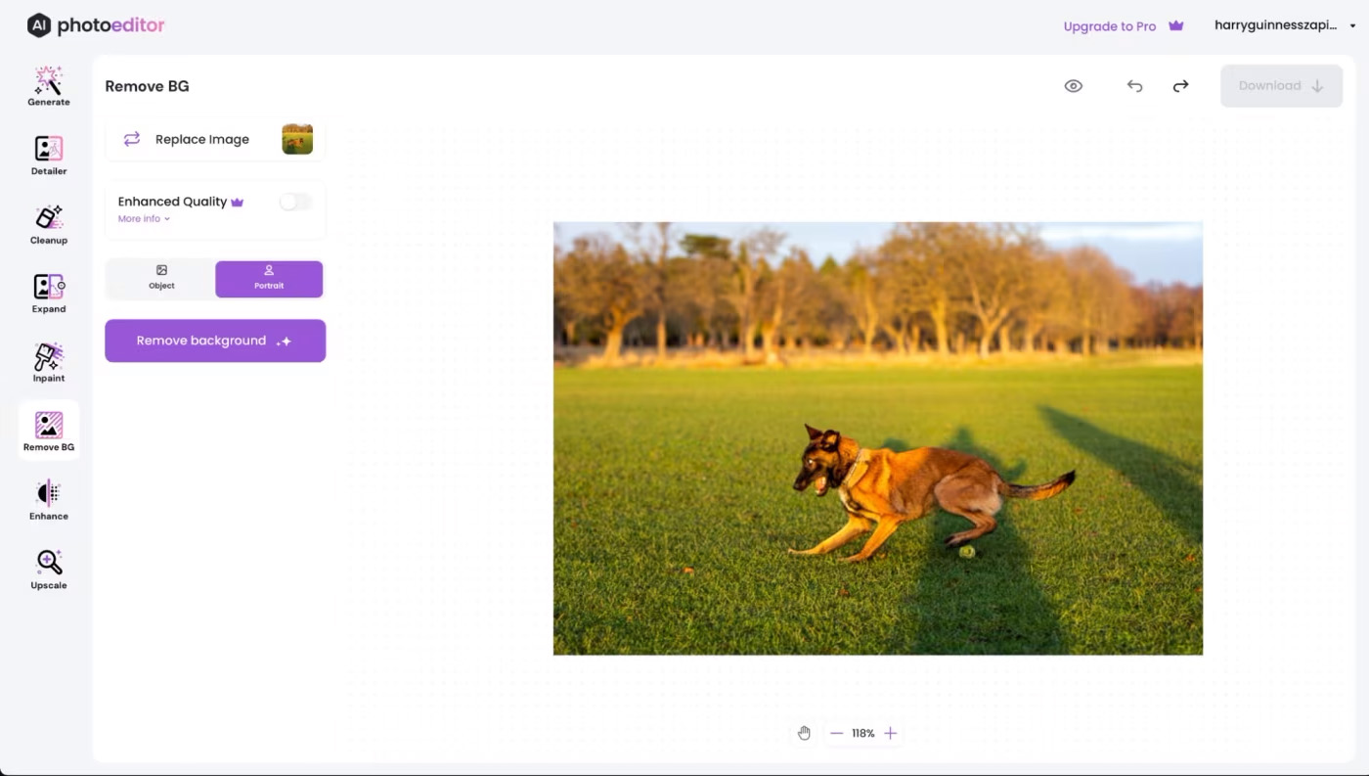The width and height of the screenshot is (1369, 776).
Task: Open the Upscale magnifier tool
Action: pos(48,570)
